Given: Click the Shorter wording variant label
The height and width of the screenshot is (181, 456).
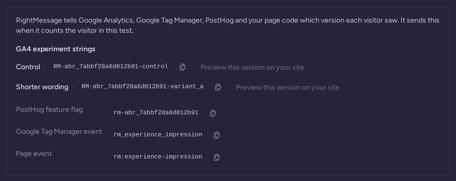Looking at the screenshot, I should pyautogui.click(x=42, y=87).
